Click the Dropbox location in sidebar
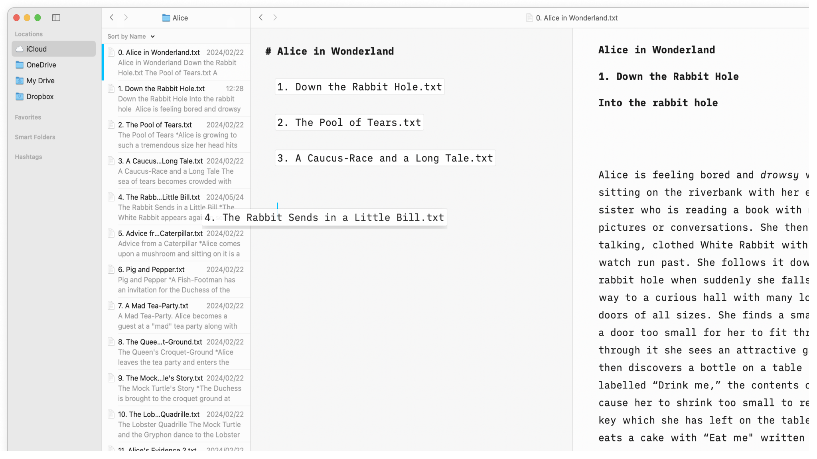Screen dimensions: 817x459 40,96
